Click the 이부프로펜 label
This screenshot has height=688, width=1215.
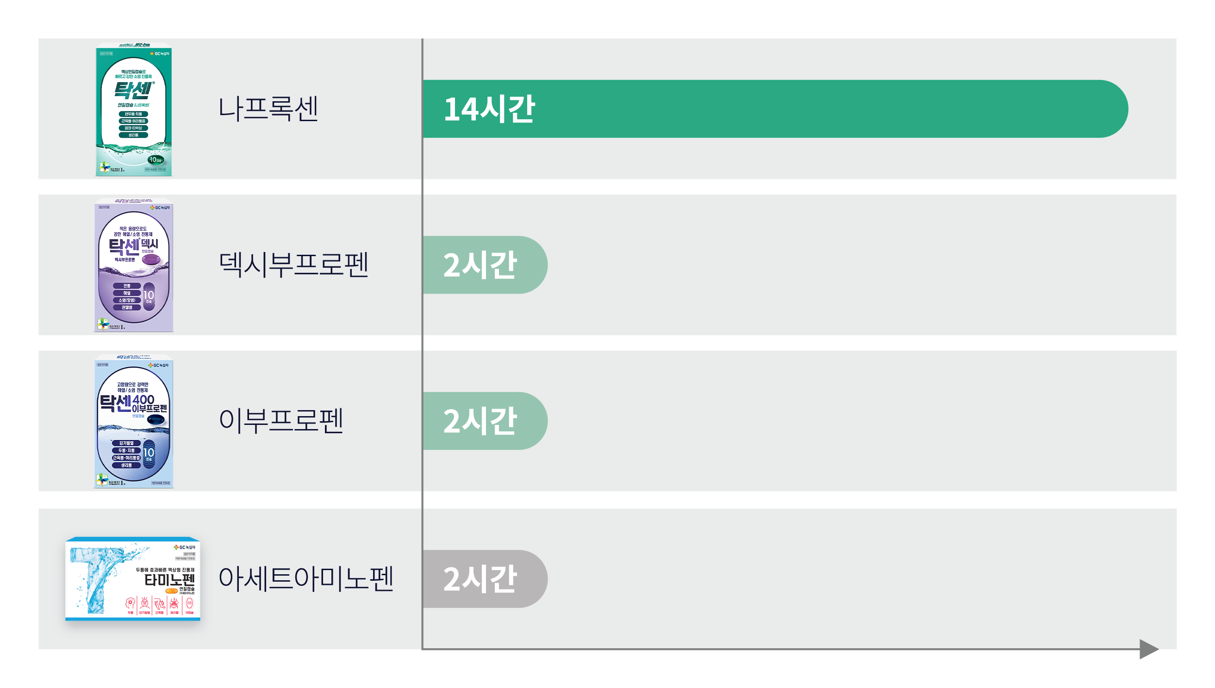[x=280, y=421]
